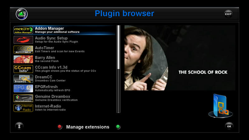Select the Addon Manager entry title
Viewport: 249px width, 140px height.
point(49,28)
